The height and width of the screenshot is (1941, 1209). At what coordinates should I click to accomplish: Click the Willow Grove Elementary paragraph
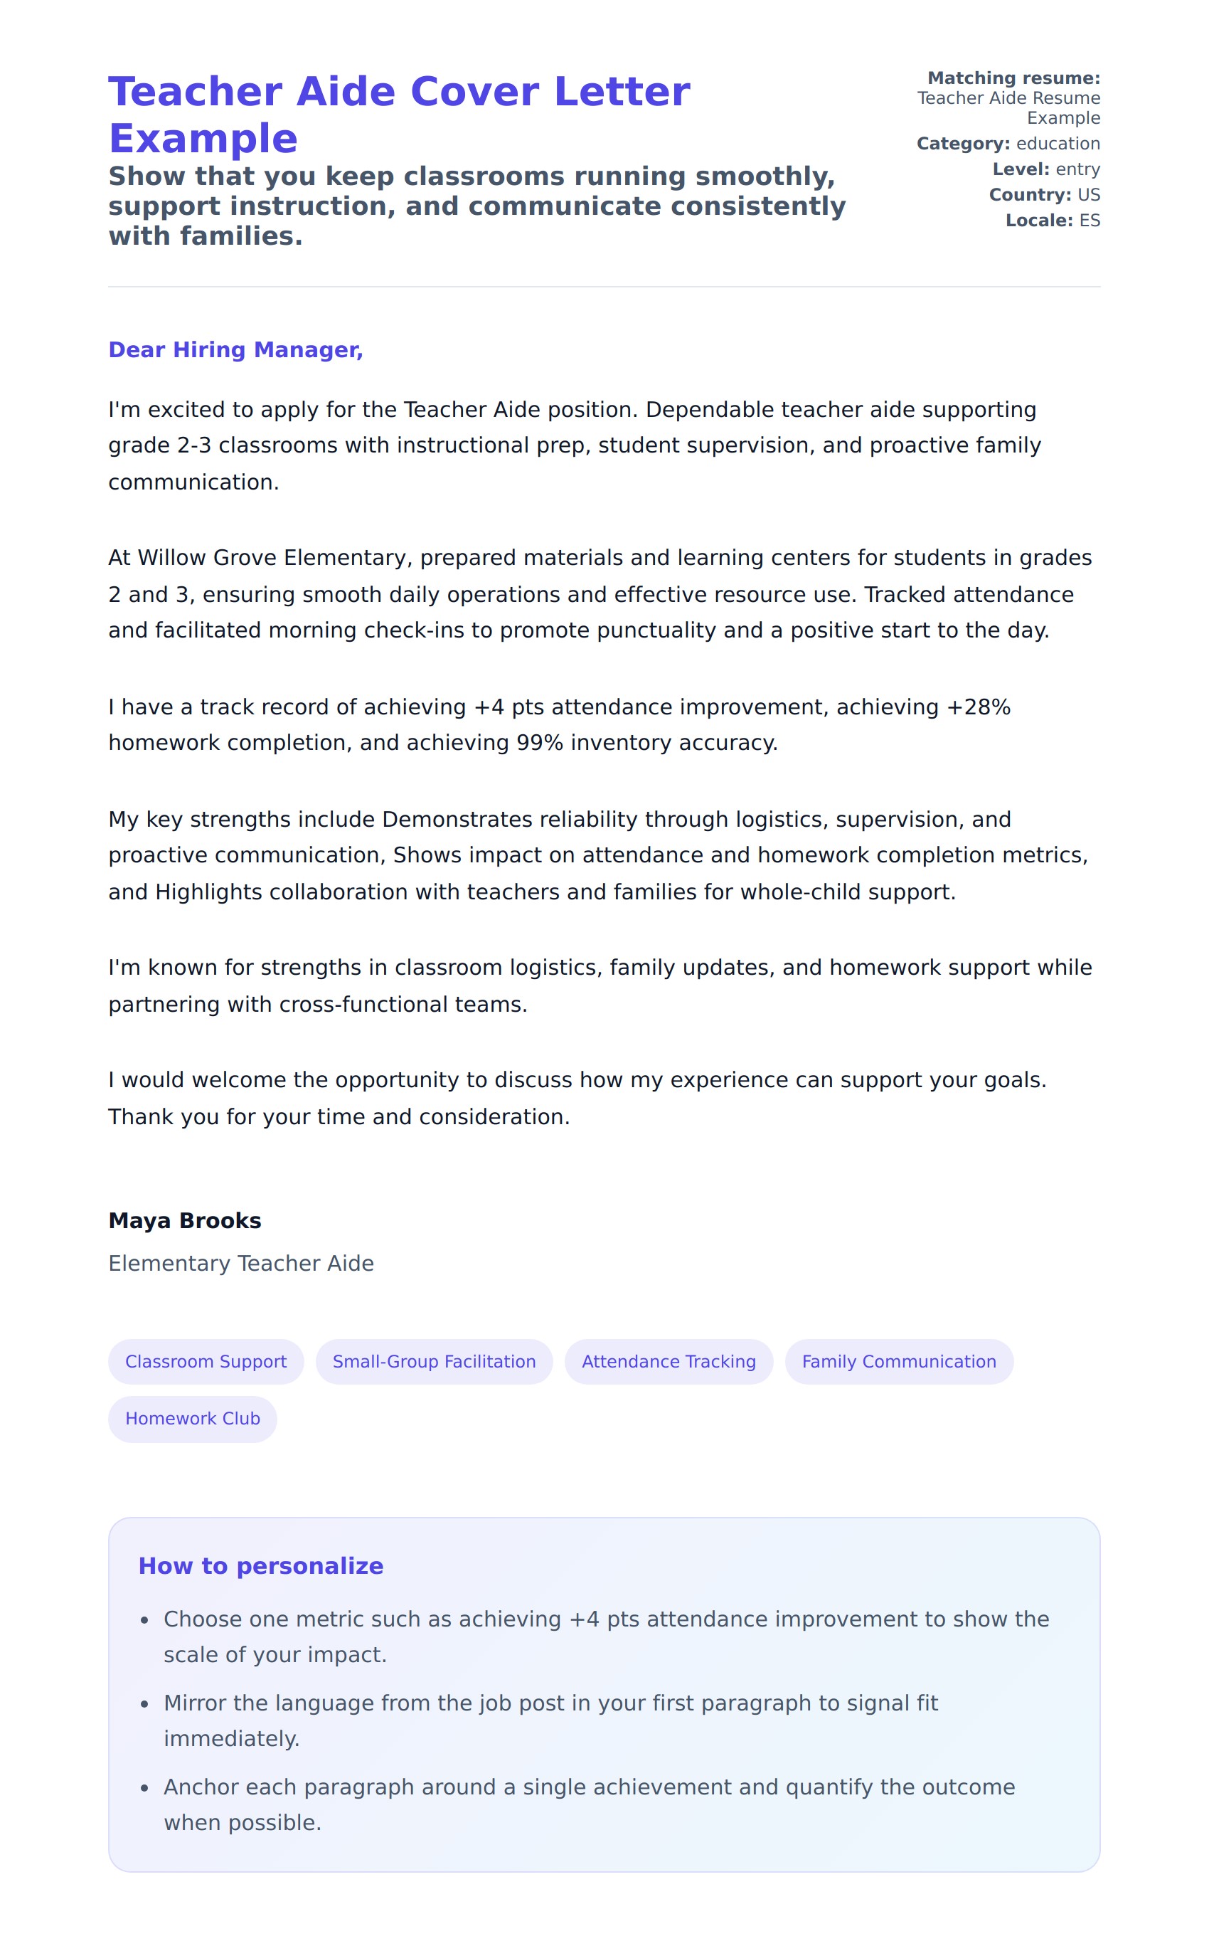[x=600, y=594]
